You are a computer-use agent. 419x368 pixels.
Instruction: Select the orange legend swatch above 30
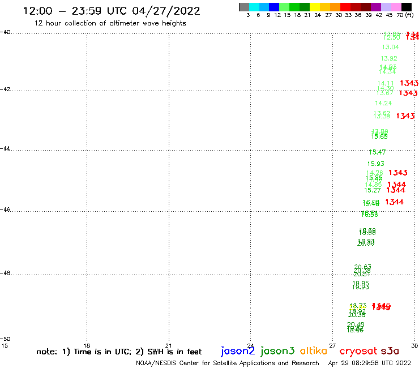point(335,7)
